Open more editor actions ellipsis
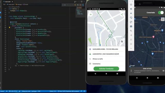 (84, 2)
